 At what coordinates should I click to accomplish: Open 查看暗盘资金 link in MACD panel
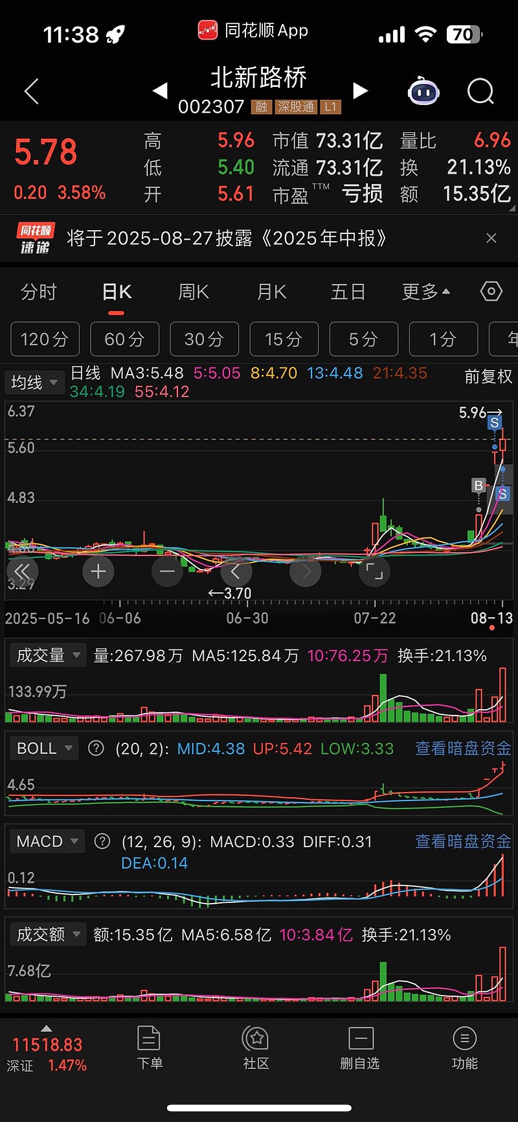click(463, 841)
